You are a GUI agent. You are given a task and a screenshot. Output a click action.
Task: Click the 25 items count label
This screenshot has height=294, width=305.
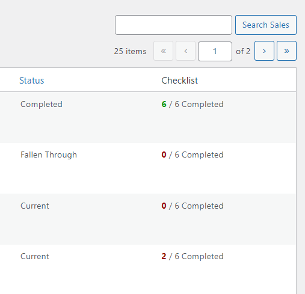[130, 51]
